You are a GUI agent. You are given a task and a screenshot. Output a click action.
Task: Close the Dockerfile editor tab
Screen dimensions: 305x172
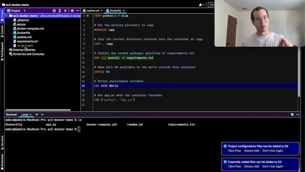(124, 11)
